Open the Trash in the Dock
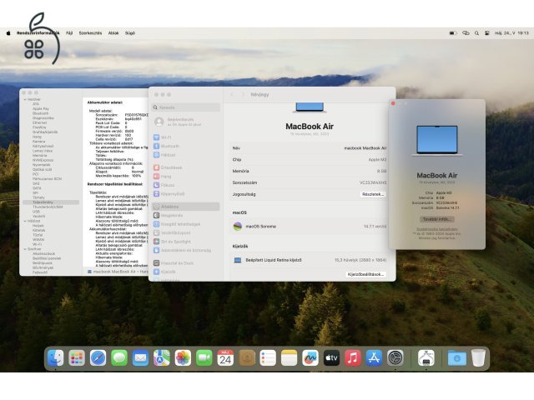Screen dimensions: 534x400 (478, 357)
